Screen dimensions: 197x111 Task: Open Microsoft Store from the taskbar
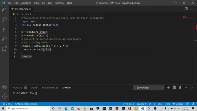pyautogui.click(x=91, y=108)
